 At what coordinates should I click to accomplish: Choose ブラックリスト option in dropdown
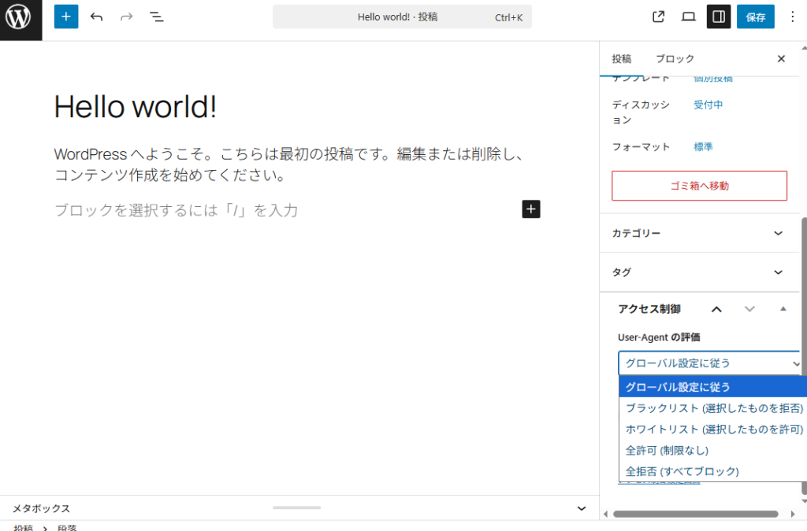click(714, 408)
